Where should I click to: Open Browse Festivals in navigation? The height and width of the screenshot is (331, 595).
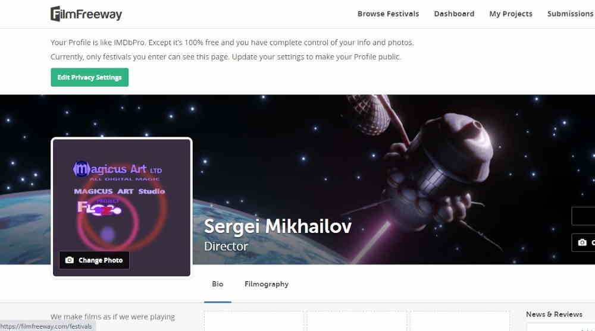[x=388, y=14]
